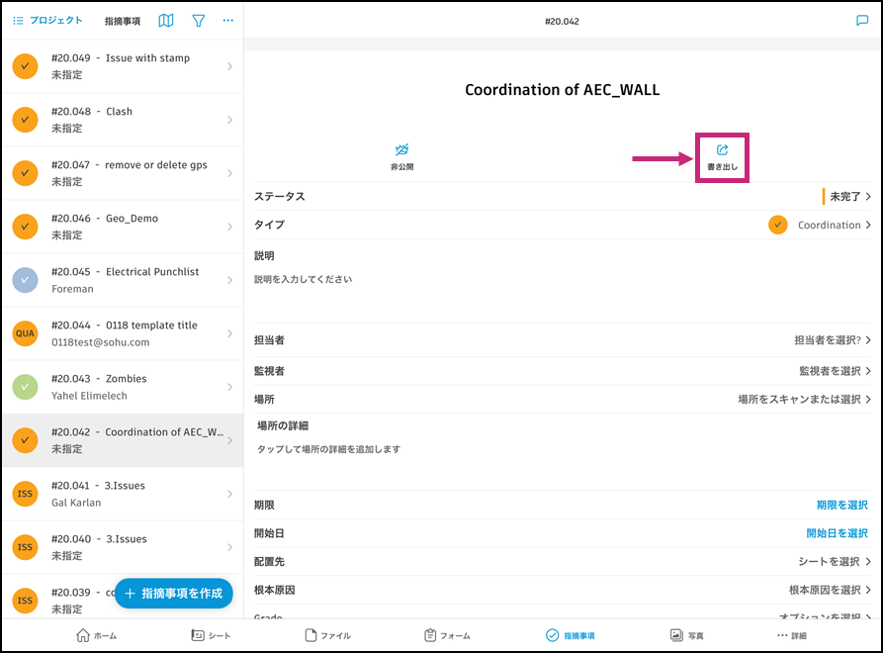
Task: Open the 監視者を選択 selector
Action: (x=836, y=371)
